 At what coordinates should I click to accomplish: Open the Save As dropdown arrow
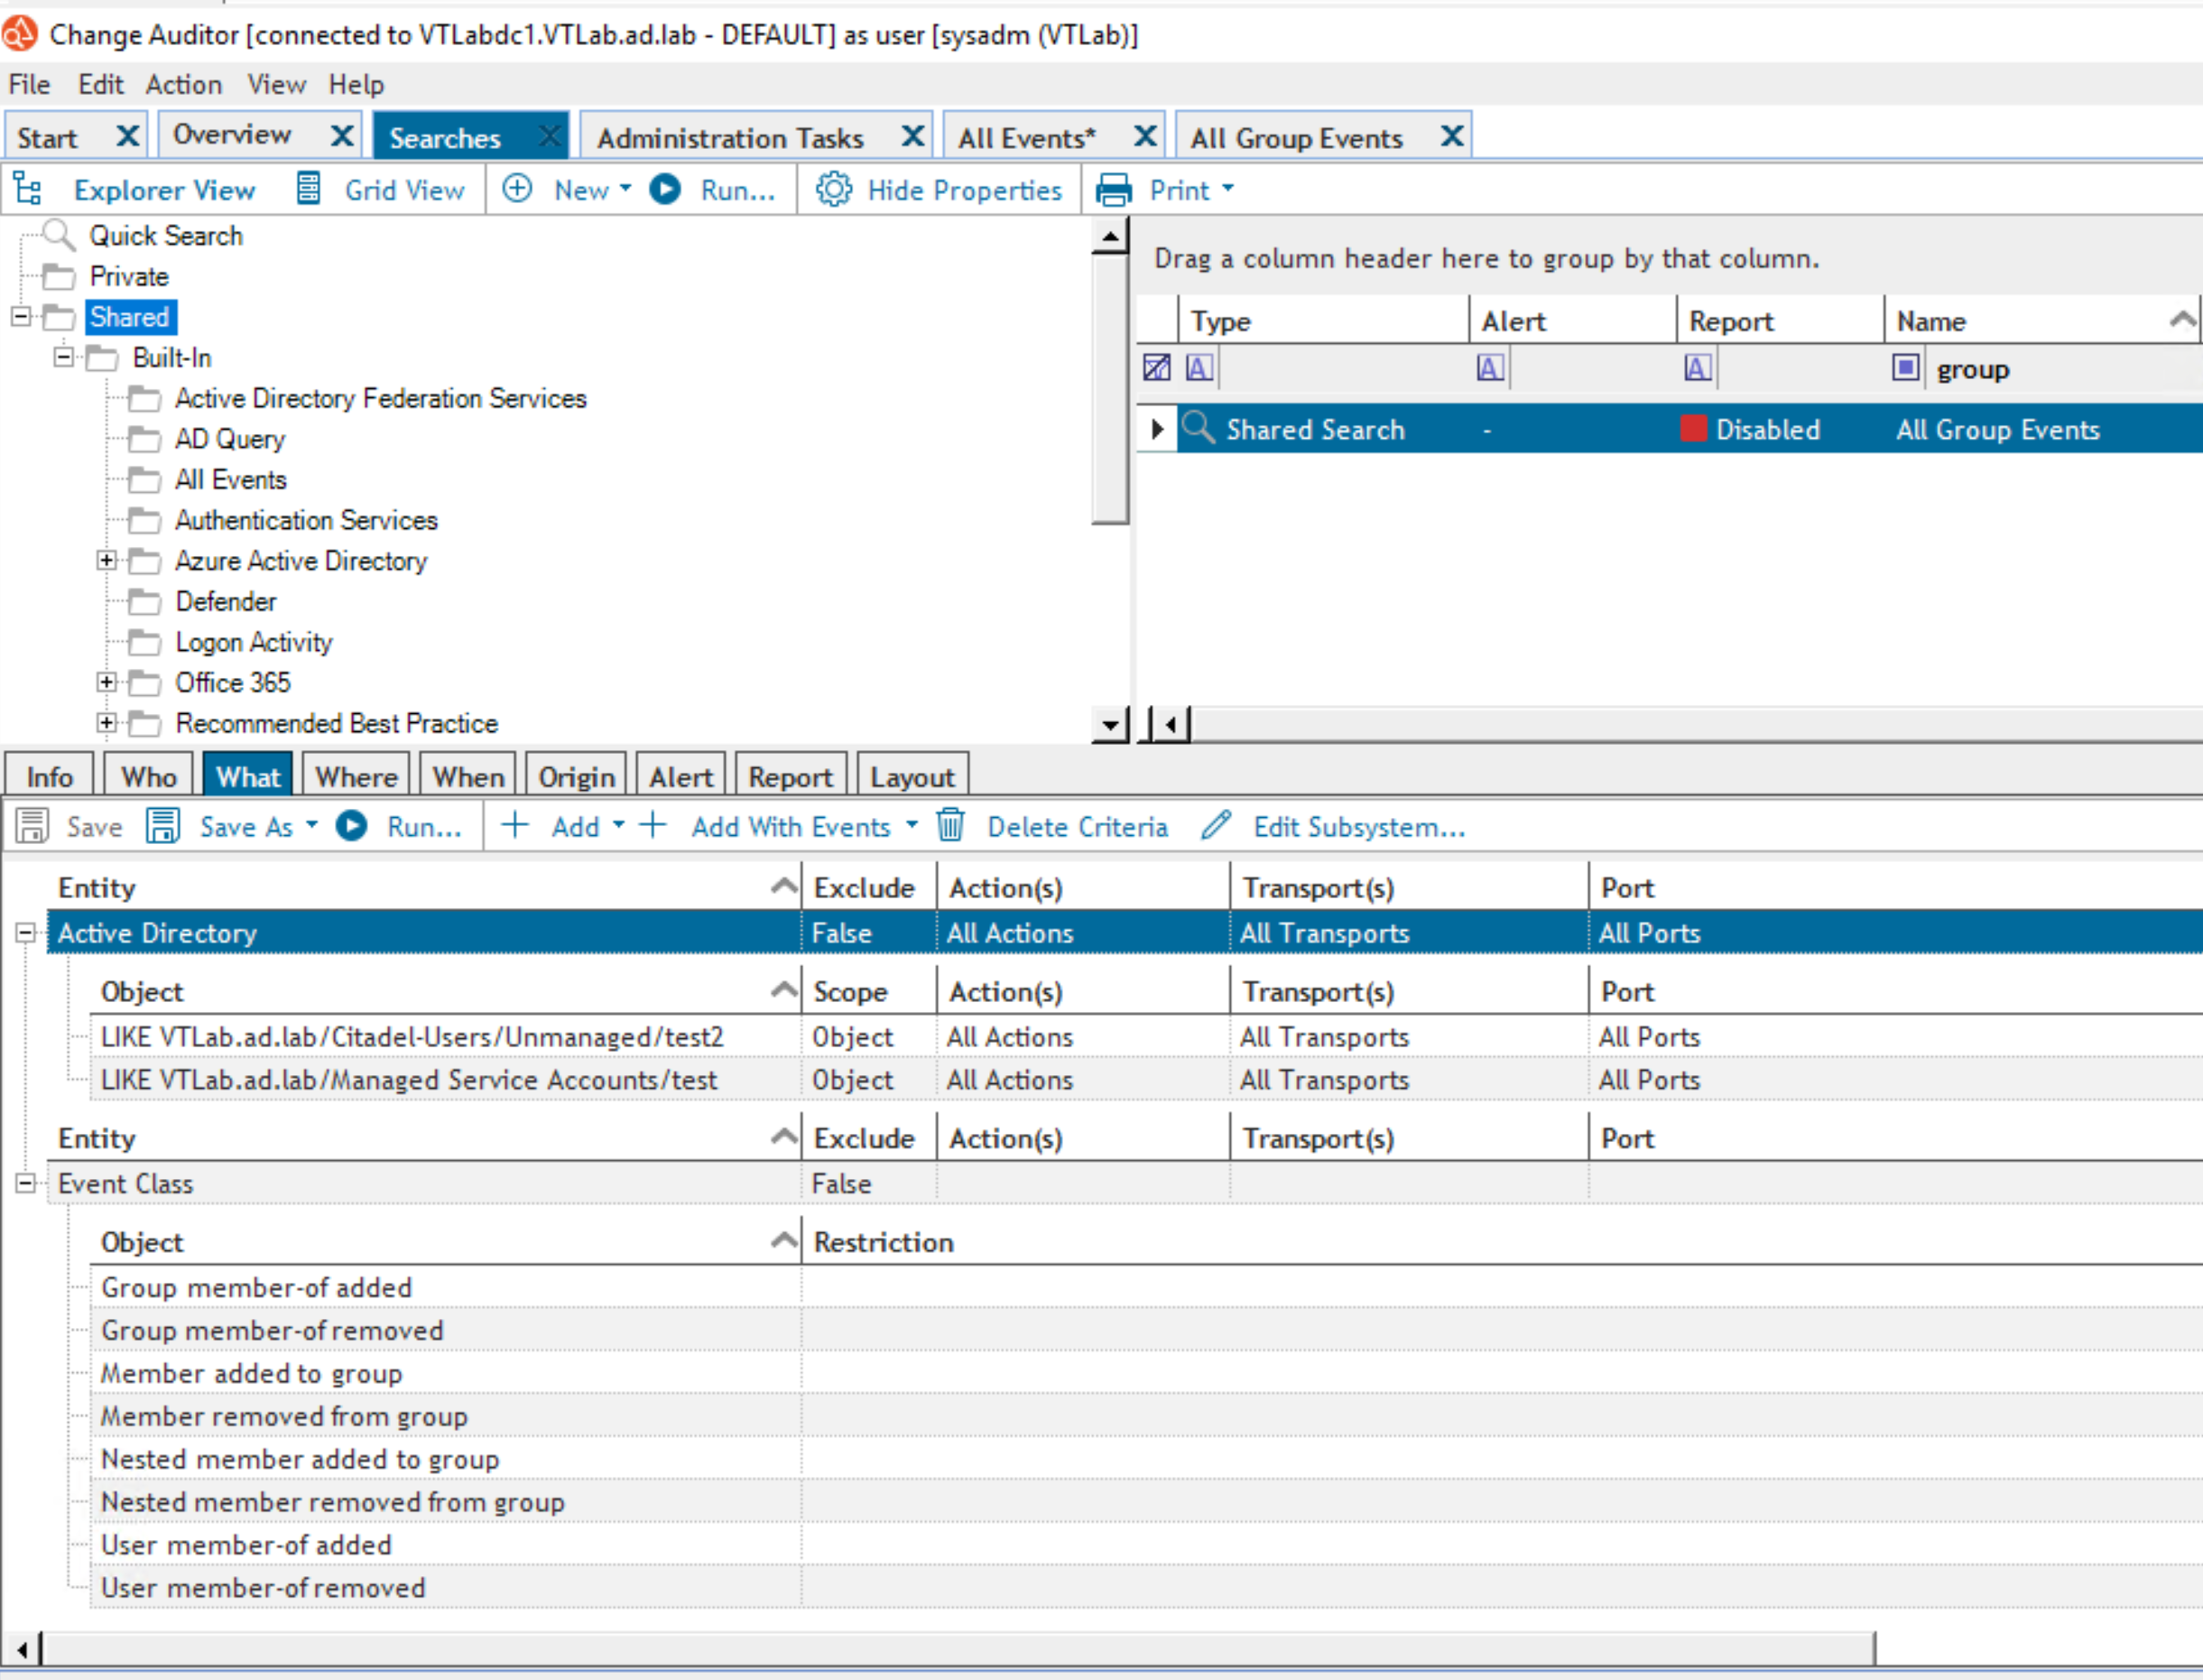(312, 825)
